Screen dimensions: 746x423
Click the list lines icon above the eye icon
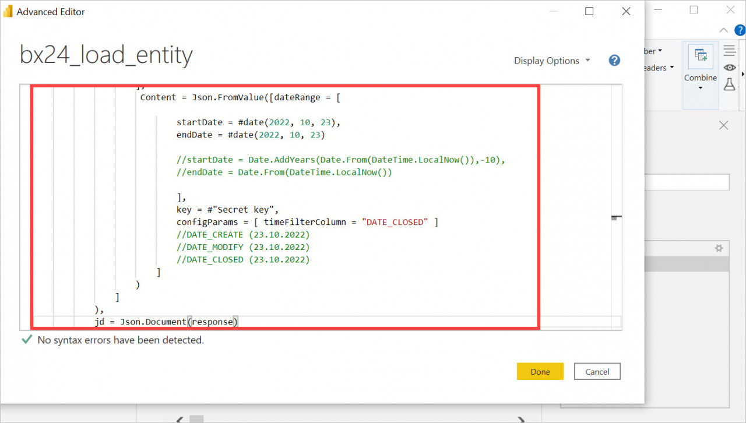(729, 50)
